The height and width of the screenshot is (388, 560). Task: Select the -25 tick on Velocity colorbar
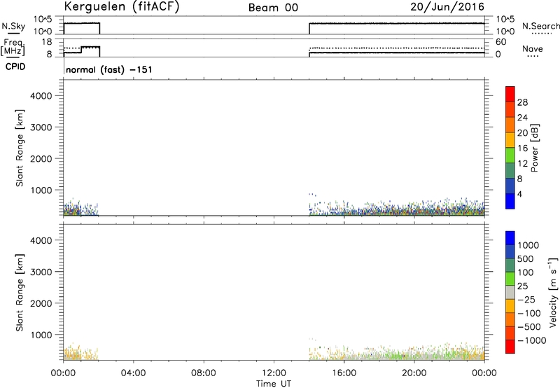tap(526, 299)
